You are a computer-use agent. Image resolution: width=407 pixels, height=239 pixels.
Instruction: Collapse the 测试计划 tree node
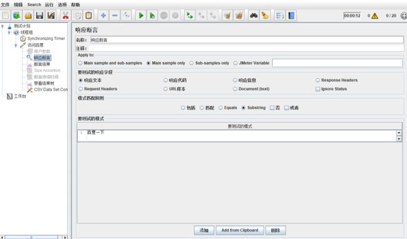point(3,26)
